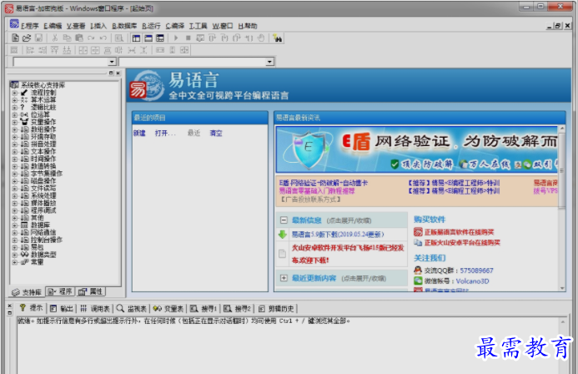Click the binoculars find icon
578x374 pixels.
[278, 38]
